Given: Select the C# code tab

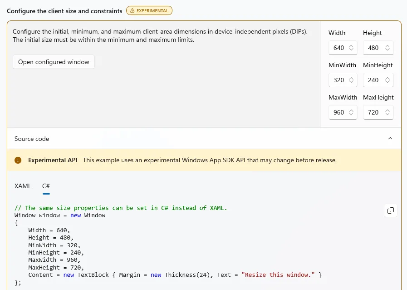Looking at the screenshot, I should point(46,186).
